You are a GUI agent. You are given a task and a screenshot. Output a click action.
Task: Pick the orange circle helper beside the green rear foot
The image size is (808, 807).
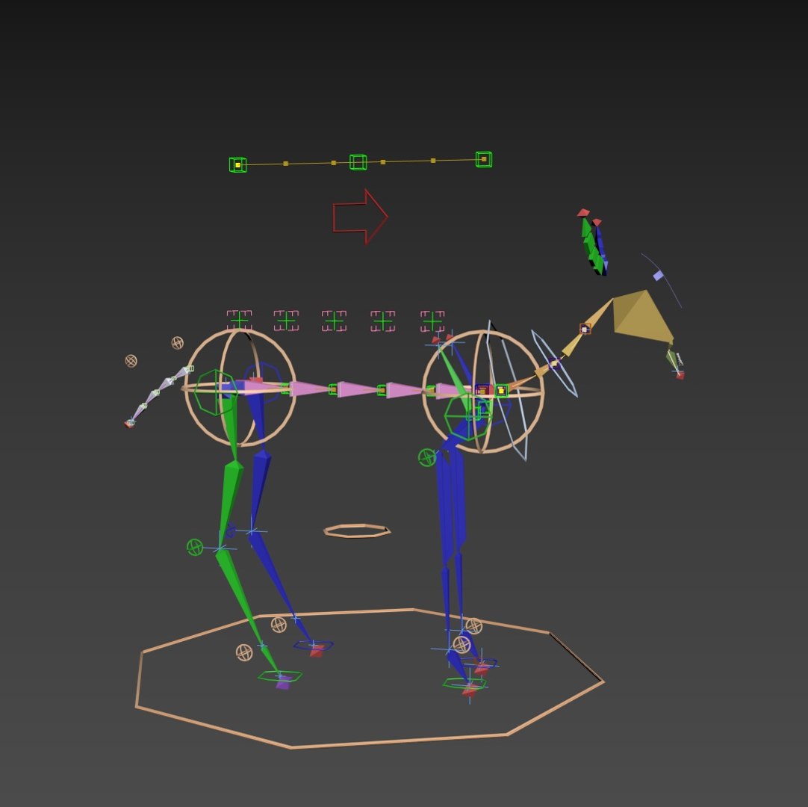coord(244,652)
